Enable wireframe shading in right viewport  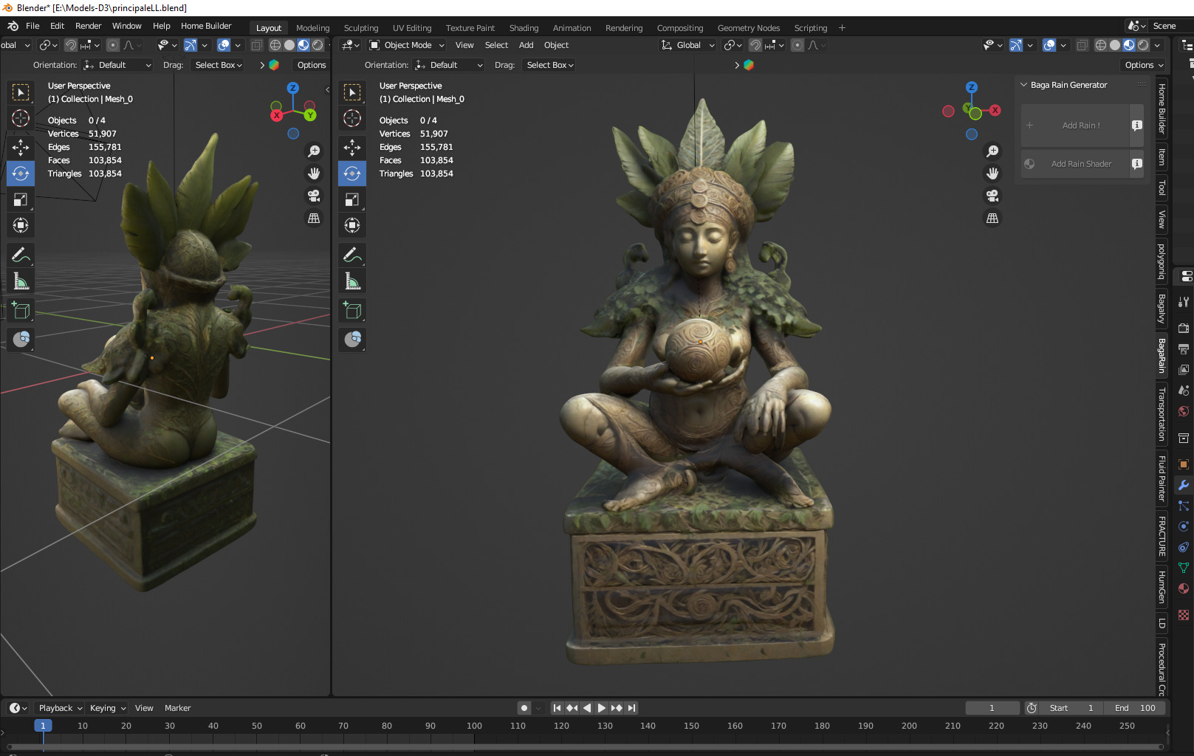1100,45
